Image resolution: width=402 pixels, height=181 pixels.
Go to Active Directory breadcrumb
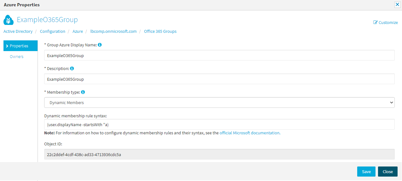click(x=18, y=32)
